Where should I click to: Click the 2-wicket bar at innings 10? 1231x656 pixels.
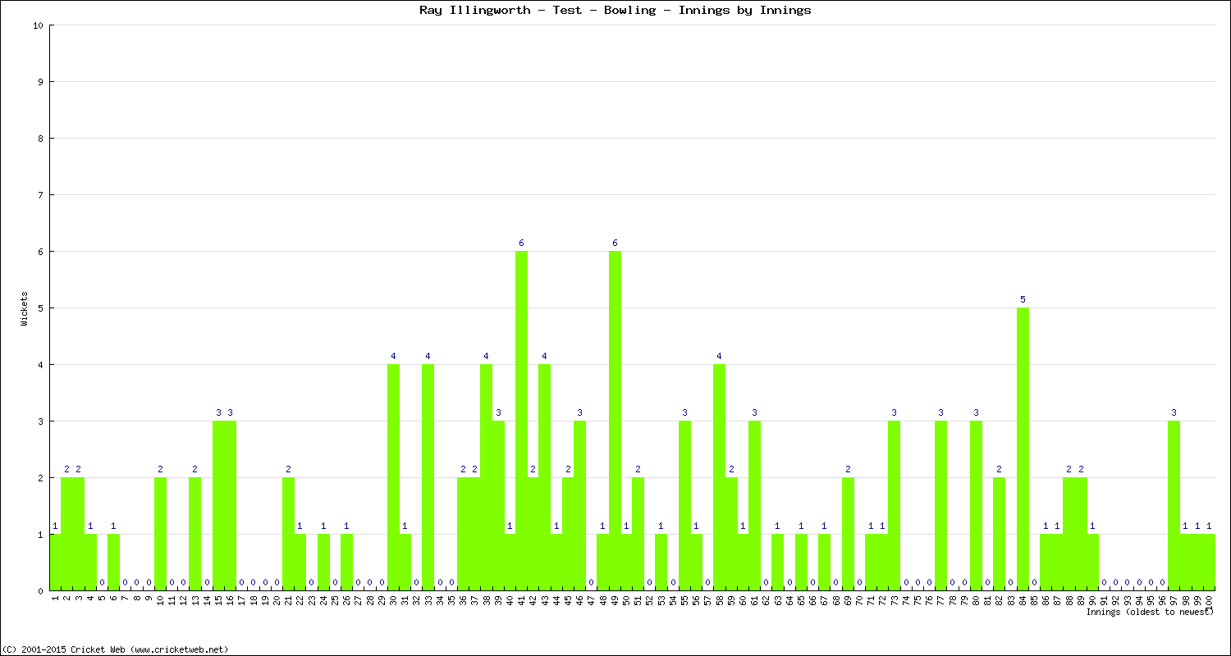160,534
